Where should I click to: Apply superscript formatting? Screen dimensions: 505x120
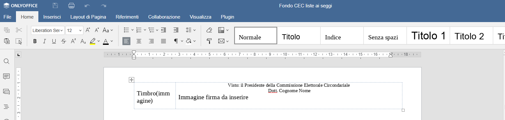click(x=73, y=41)
